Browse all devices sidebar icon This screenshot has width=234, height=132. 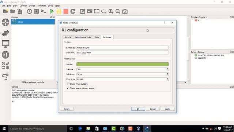pyautogui.click(x=5, y=66)
